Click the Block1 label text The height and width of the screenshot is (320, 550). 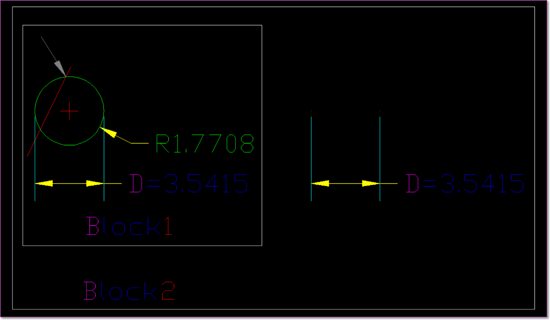[x=129, y=226]
